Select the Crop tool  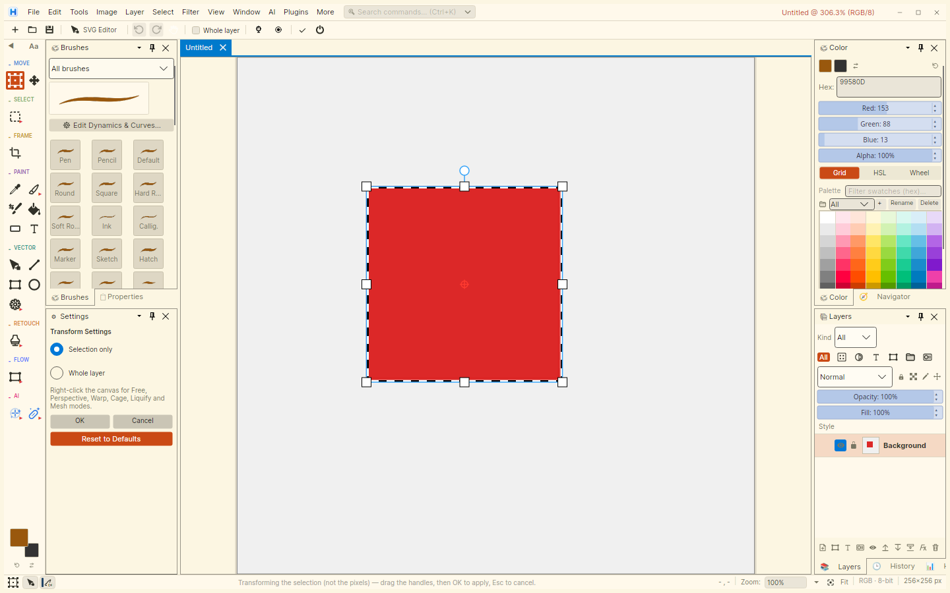[15, 153]
